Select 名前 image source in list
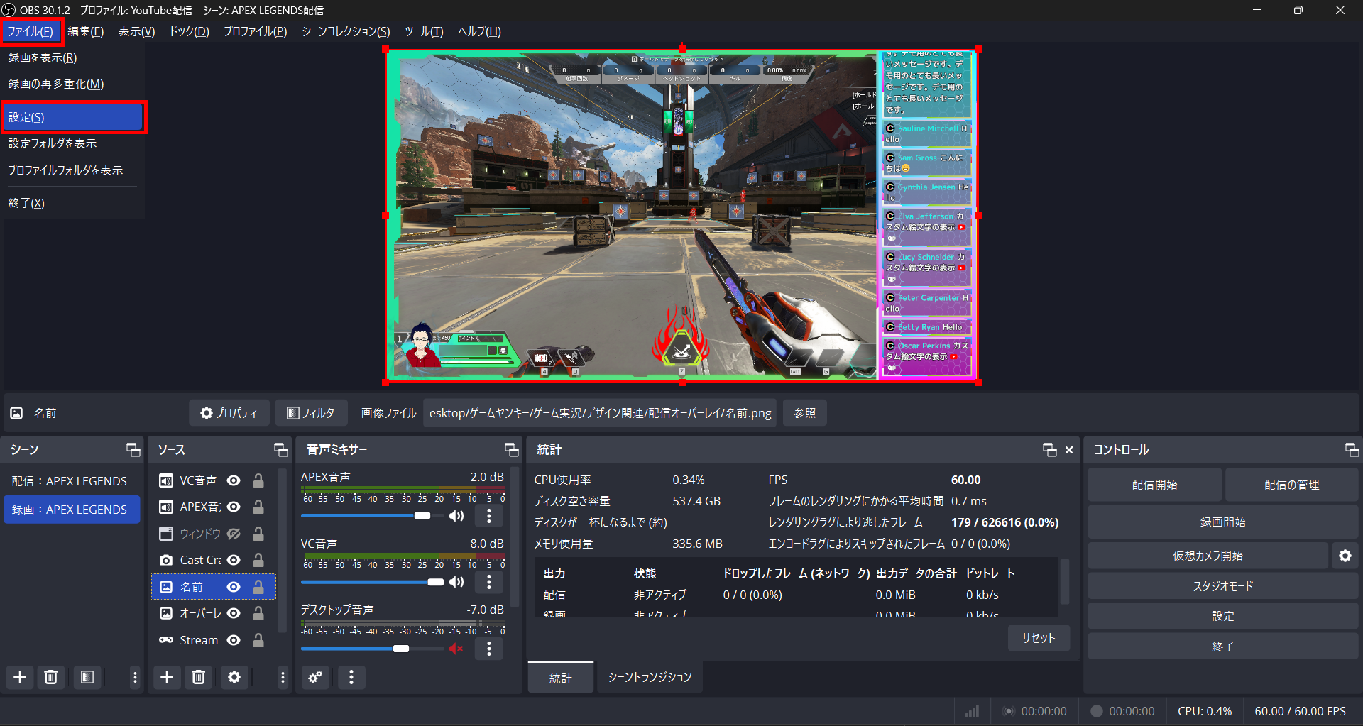This screenshot has height=726, width=1363. (x=214, y=587)
